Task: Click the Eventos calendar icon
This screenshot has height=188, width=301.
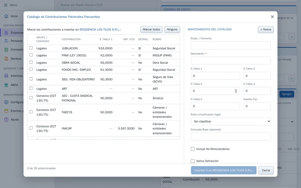Action: point(6,111)
